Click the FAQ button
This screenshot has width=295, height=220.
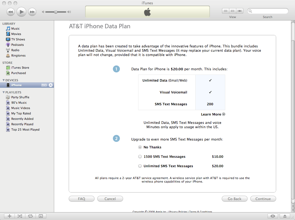tap(82, 199)
